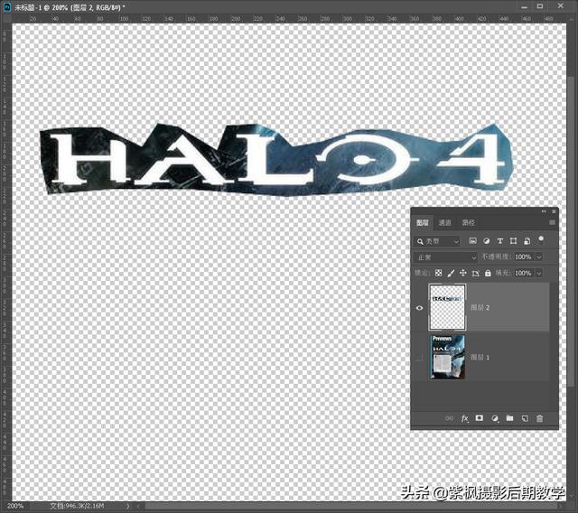Filter layers by shape layer type

[x=513, y=241]
